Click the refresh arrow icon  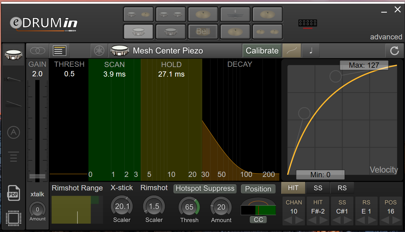point(394,50)
